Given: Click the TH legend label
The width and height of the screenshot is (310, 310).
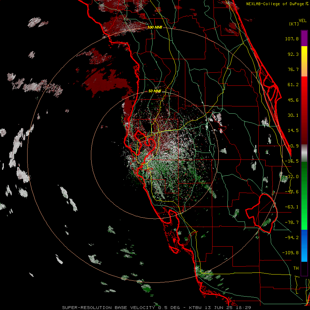Looking at the screenshot, I should (296, 268).
